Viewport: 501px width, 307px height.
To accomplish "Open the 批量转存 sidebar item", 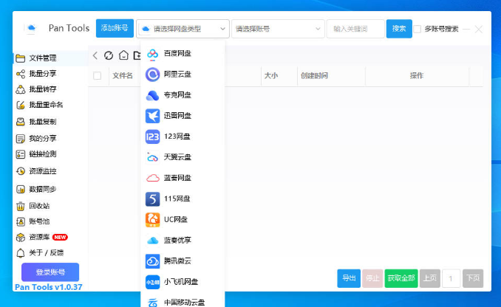I will pos(50,89).
